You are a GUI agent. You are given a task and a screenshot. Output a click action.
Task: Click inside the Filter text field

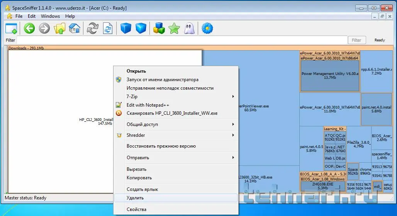click(x=182, y=40)
